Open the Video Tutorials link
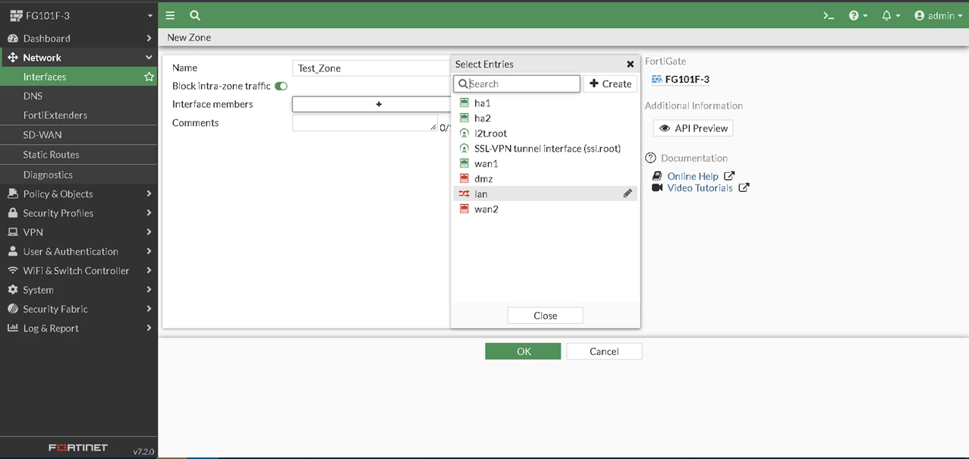 pyautogui.click(x=700, y=188)
